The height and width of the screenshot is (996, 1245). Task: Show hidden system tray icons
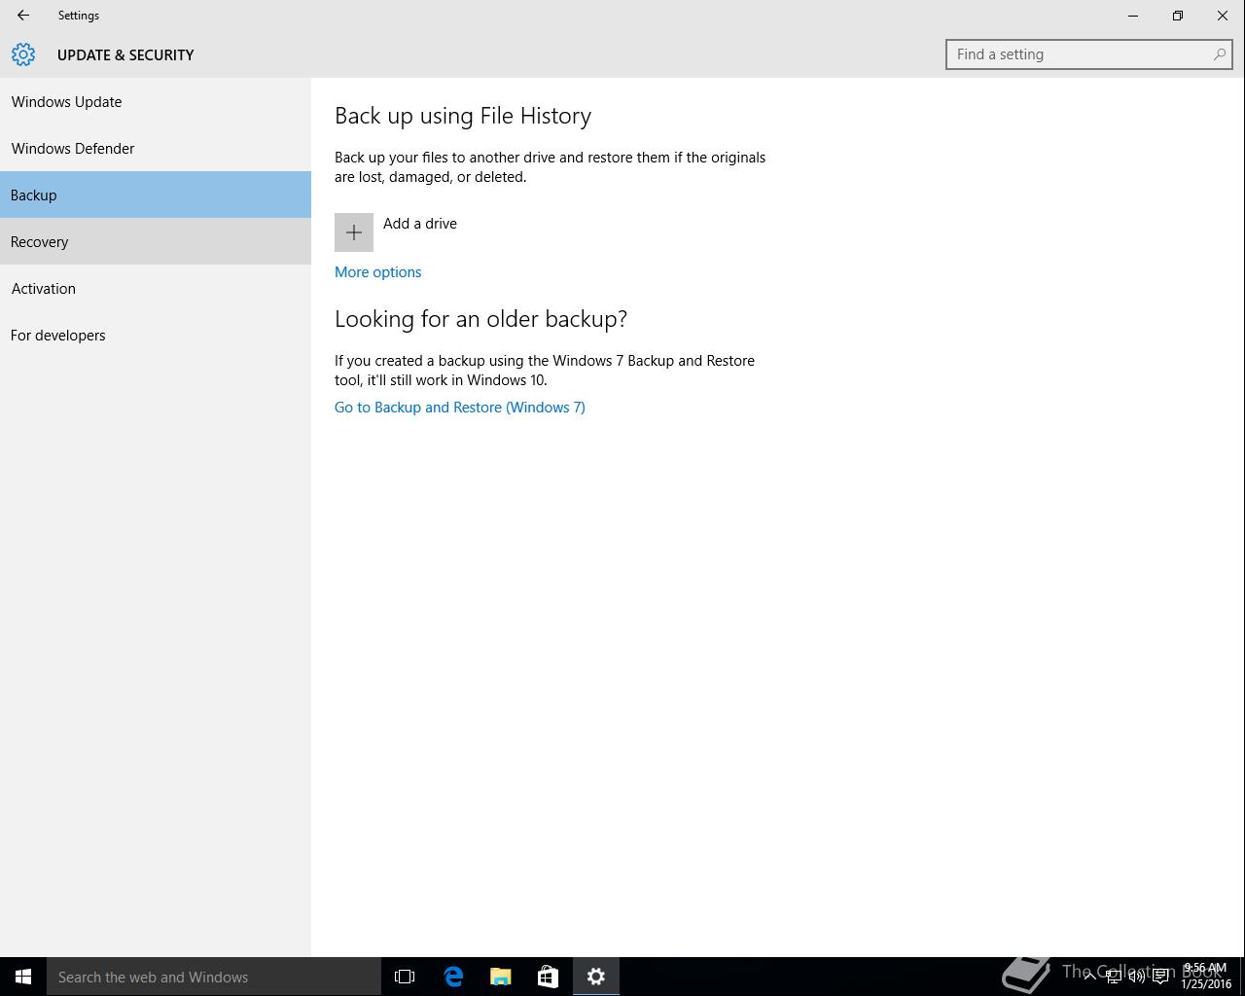point(1089,977)
